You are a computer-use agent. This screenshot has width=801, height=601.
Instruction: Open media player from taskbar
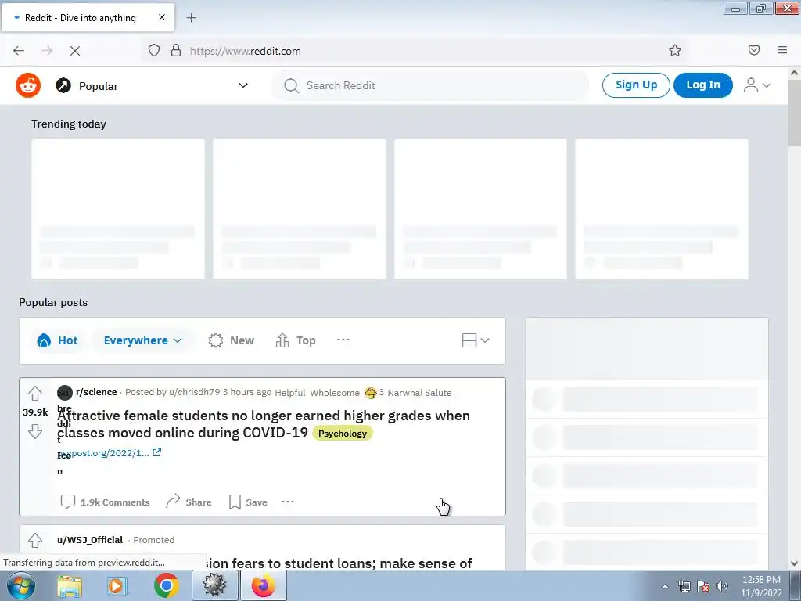click(x=117, y=585)
